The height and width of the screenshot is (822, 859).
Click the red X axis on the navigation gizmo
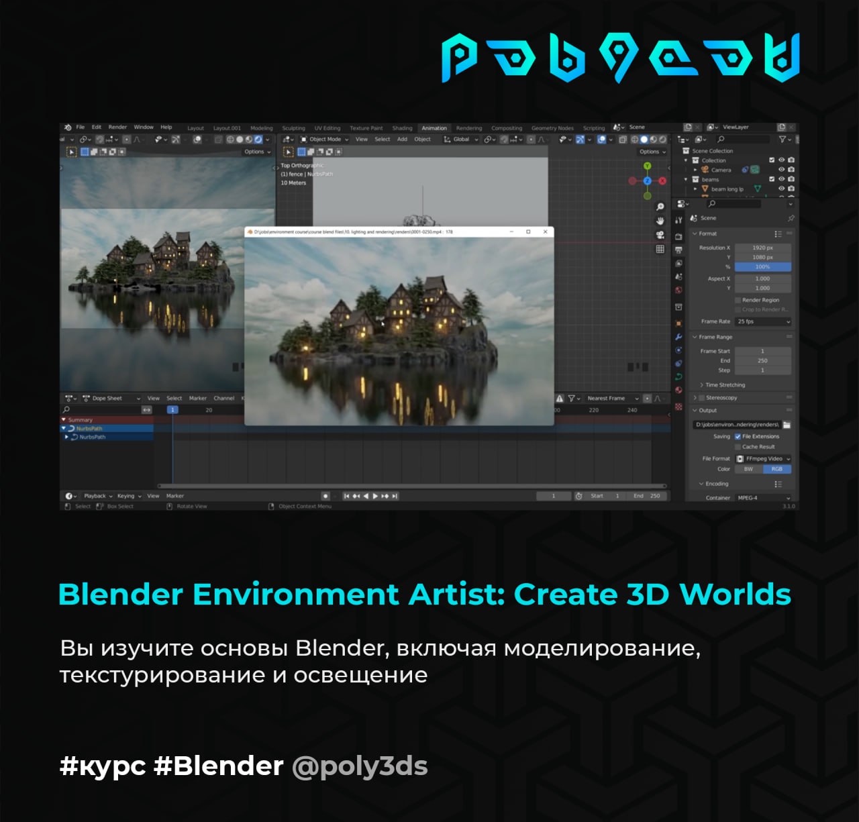point(662,181)
